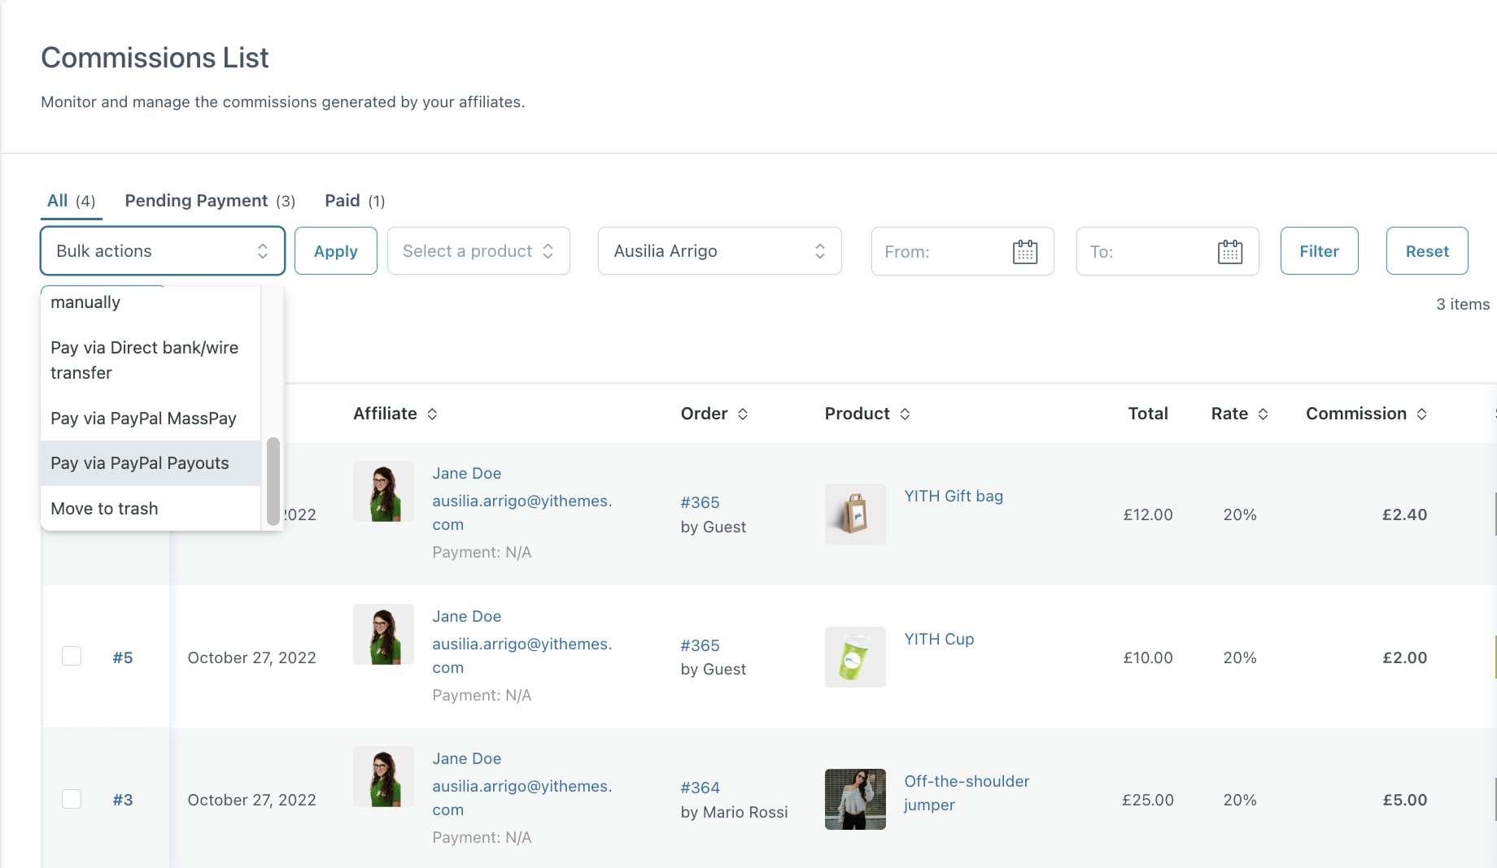Expand the Bulk actions dropdown
The height and width of the screenshot is (868, 1497).
point(162,251)
